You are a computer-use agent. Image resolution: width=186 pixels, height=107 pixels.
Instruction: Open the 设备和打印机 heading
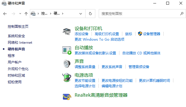tap(88, 29)
